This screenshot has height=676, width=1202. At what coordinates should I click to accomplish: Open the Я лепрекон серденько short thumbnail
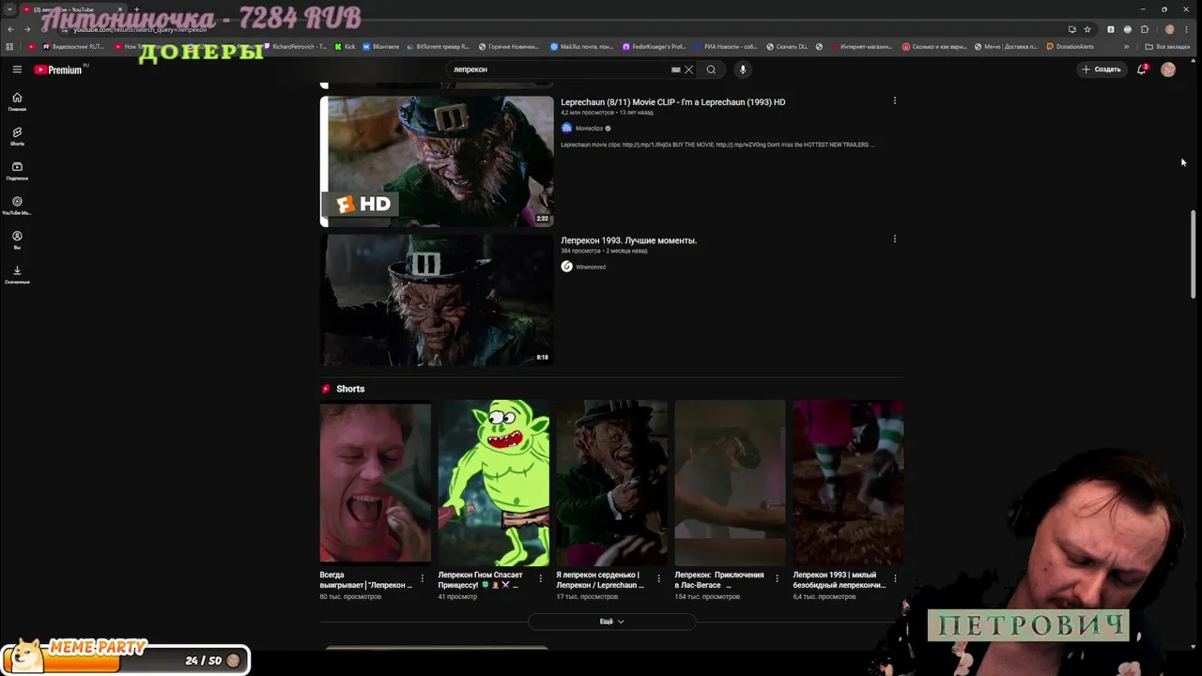pyautogui.click(x=611, y=483)
